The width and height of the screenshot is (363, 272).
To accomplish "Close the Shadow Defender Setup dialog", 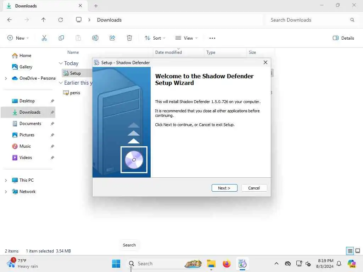I will point(266,62).
